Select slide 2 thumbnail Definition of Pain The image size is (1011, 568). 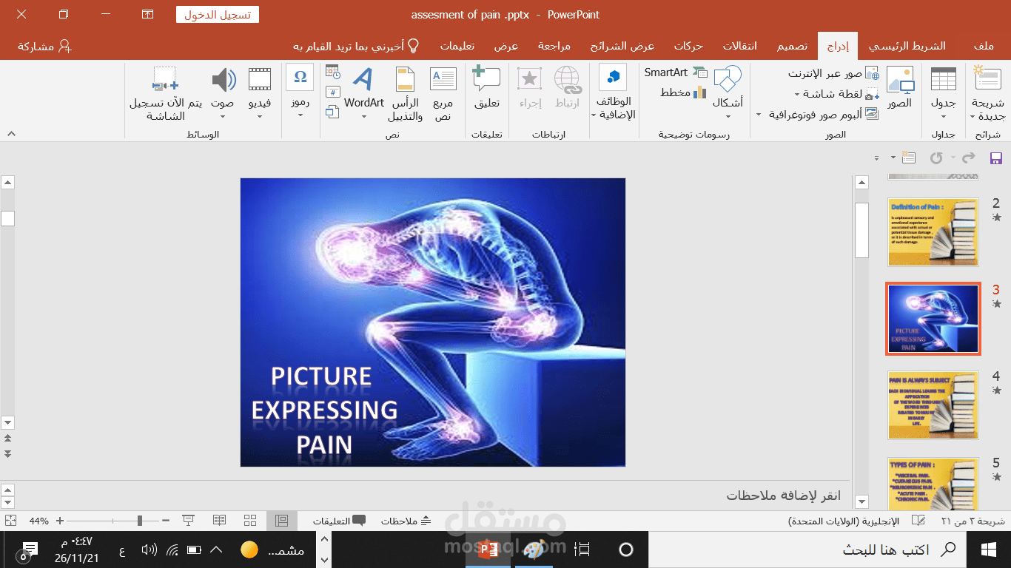tap(933, 232)
